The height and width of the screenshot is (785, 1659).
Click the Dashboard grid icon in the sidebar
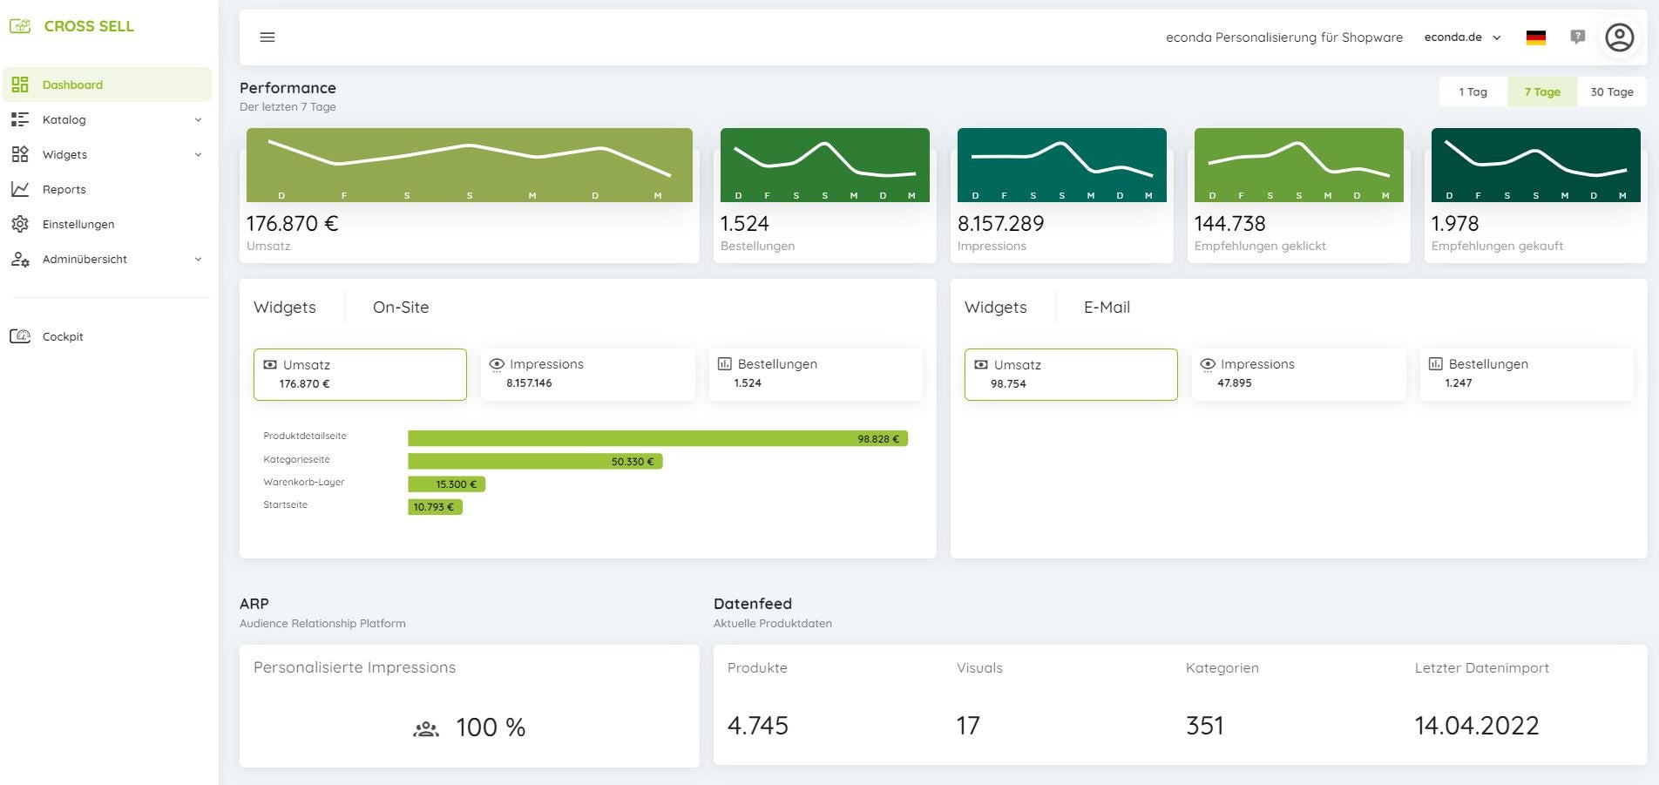[x=20, y=85]
